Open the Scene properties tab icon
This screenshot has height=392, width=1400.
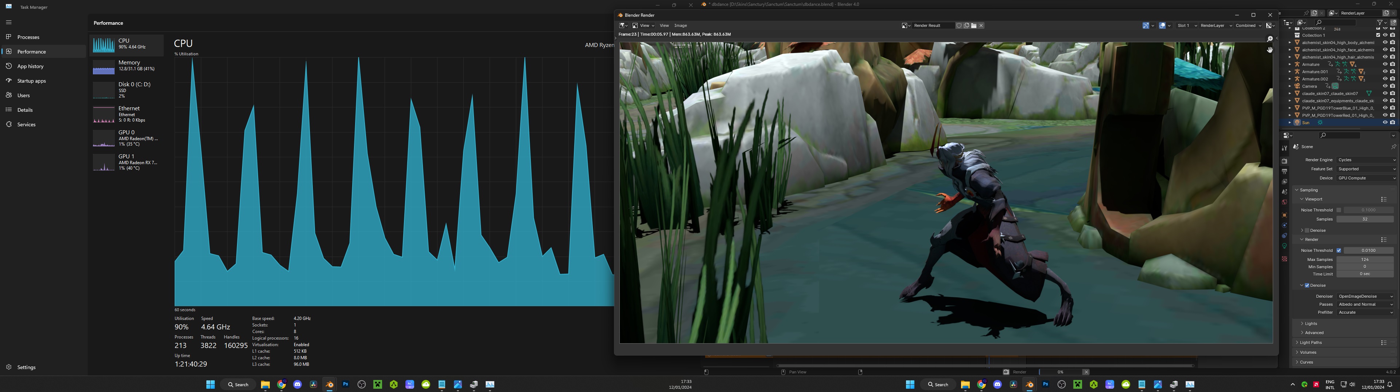(1284, 192)
